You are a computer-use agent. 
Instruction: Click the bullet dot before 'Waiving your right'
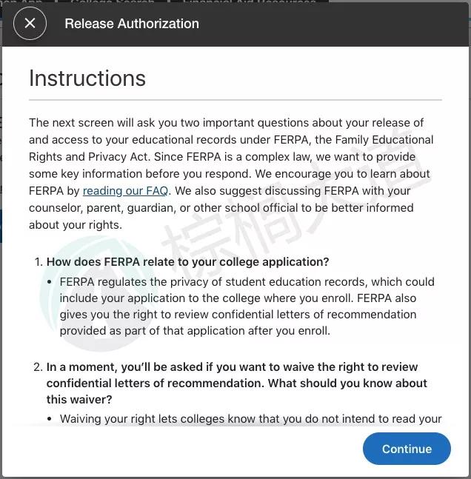tap(50, 419)
